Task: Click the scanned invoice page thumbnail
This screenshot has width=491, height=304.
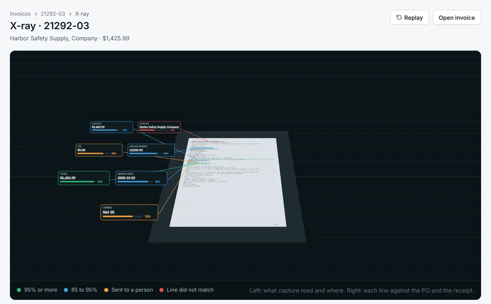Action: (228, 182)
